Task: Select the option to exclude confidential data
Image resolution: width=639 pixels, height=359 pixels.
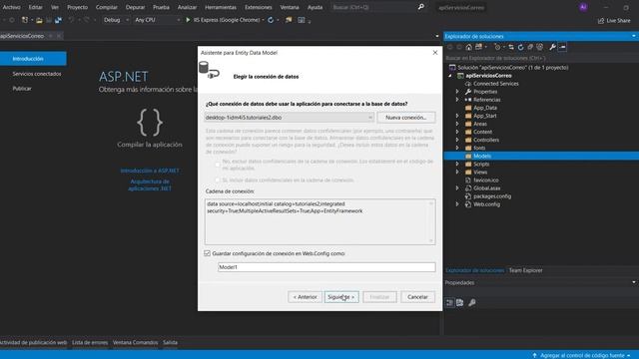Action: coord(218,165)
